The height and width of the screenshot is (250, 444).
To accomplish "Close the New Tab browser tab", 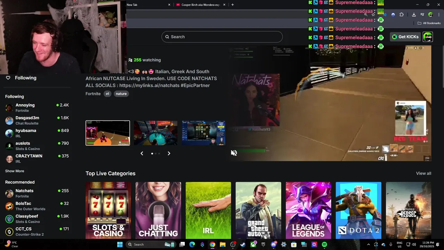I will [169, 5].
